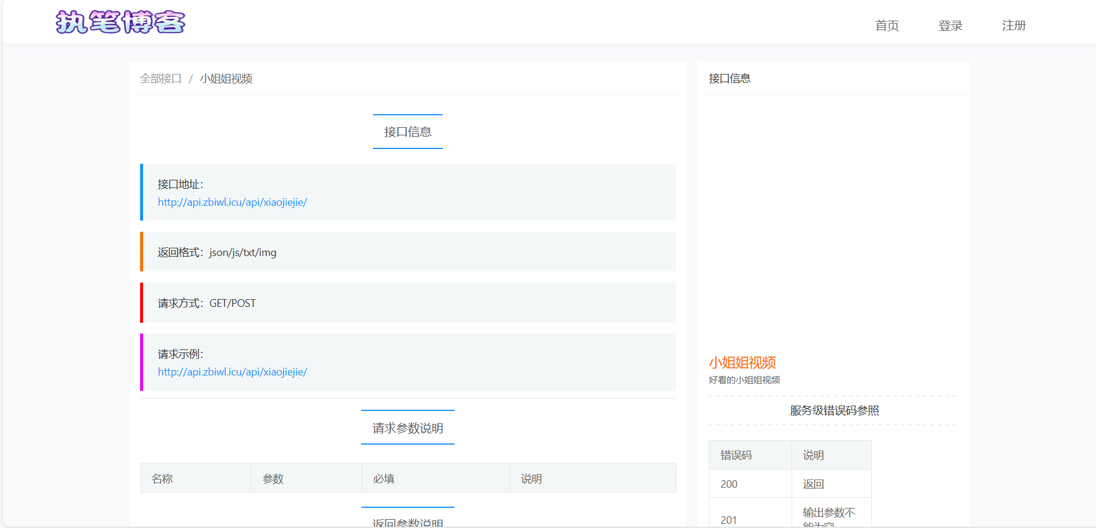The height and width of the screenshot is (528, 1096).
Task: Open the 请求示例 API URL link
Action: tap(232, 372)
